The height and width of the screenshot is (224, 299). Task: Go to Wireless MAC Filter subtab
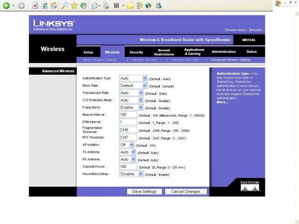pos(185,60)
